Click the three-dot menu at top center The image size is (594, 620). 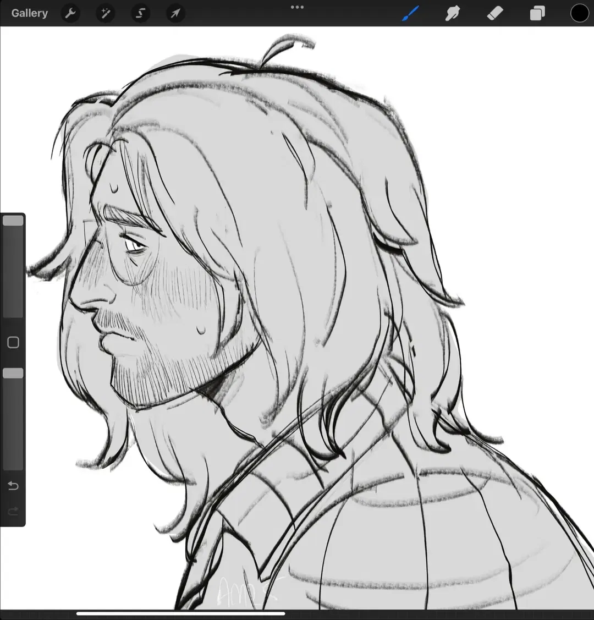point(297,7)
